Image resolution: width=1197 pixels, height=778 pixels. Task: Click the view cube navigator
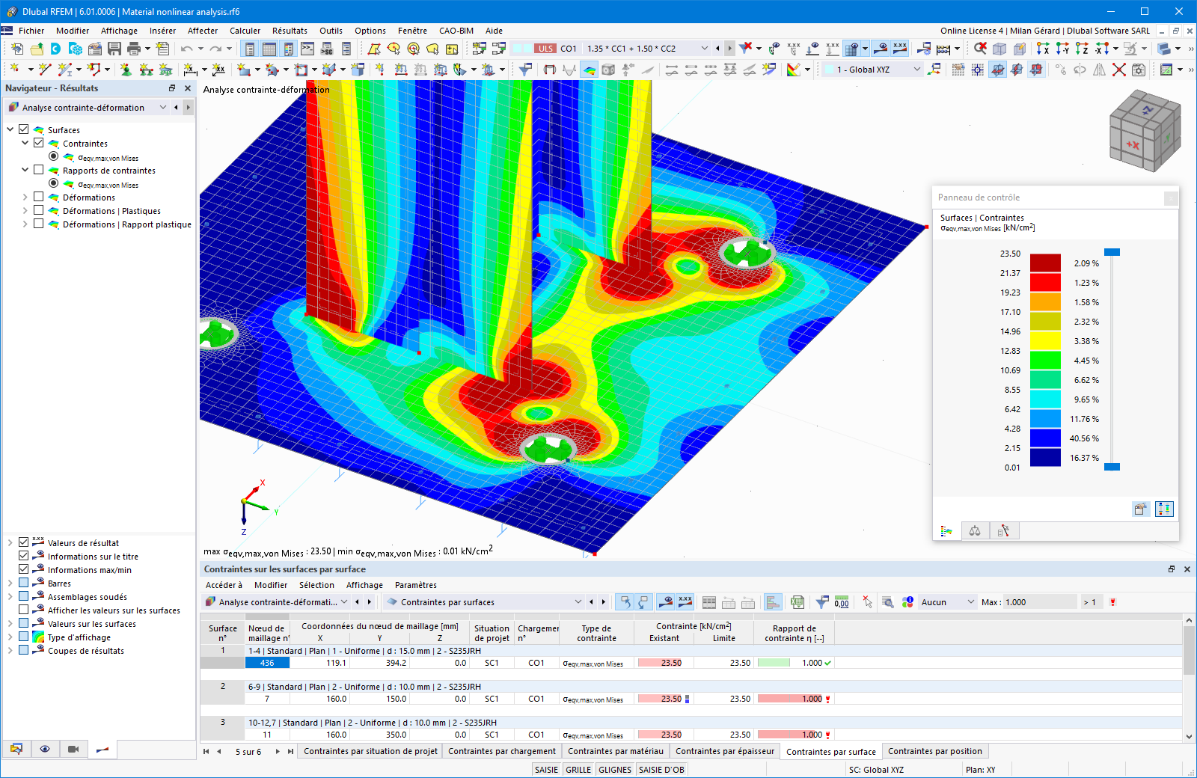pyautogui.click(x=1145, y=130)
